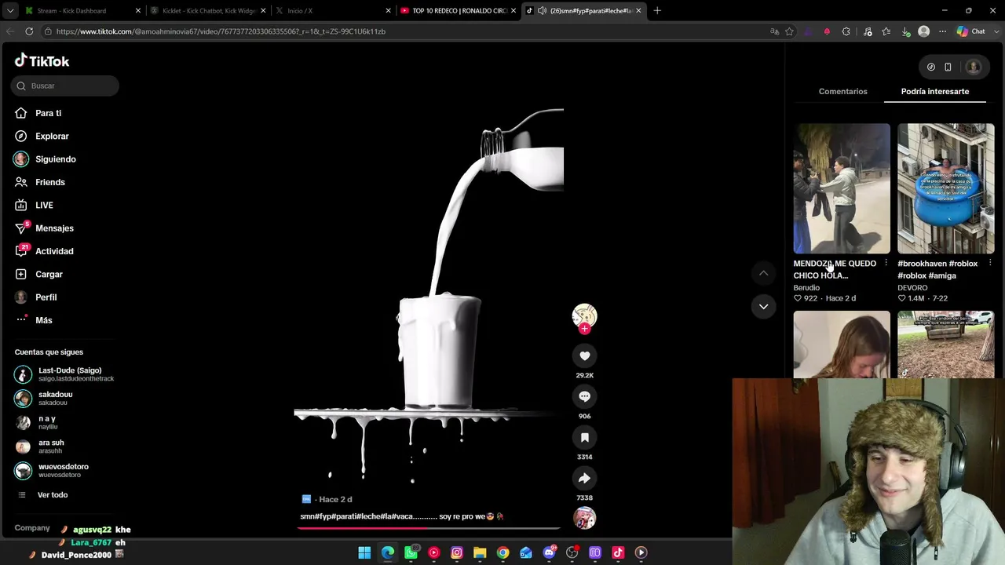Image resolution: width=1005 pixels, height=565 pixels.
Task: Follow the creator via red plus badge
Action: pos(584,329)
